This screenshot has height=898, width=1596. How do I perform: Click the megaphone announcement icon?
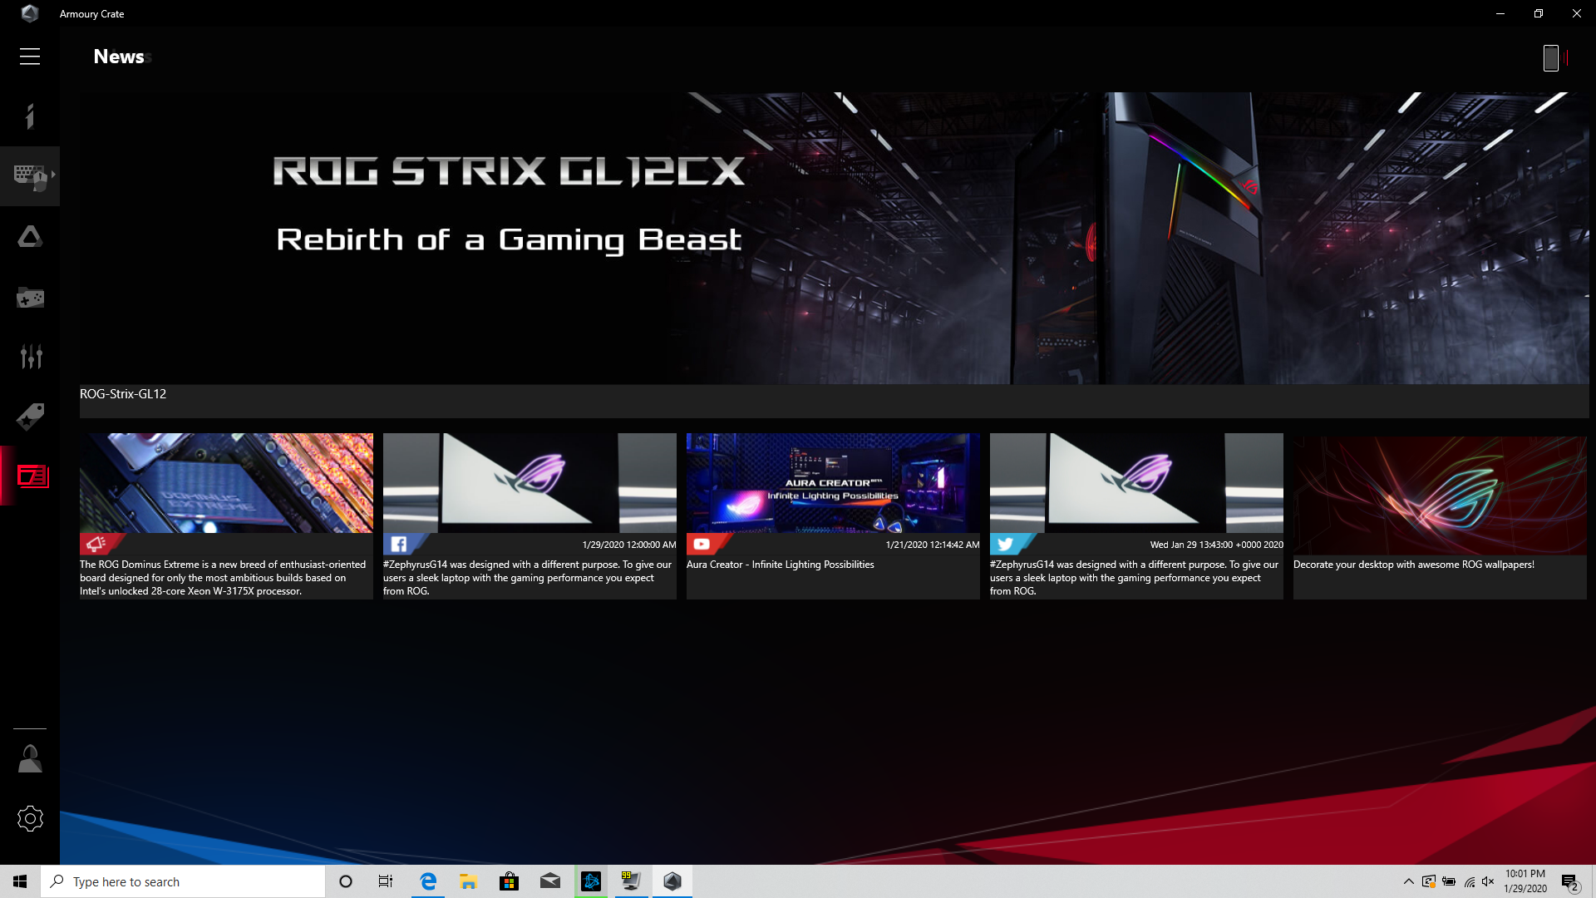pyautogui.click(x=96, y=544)
